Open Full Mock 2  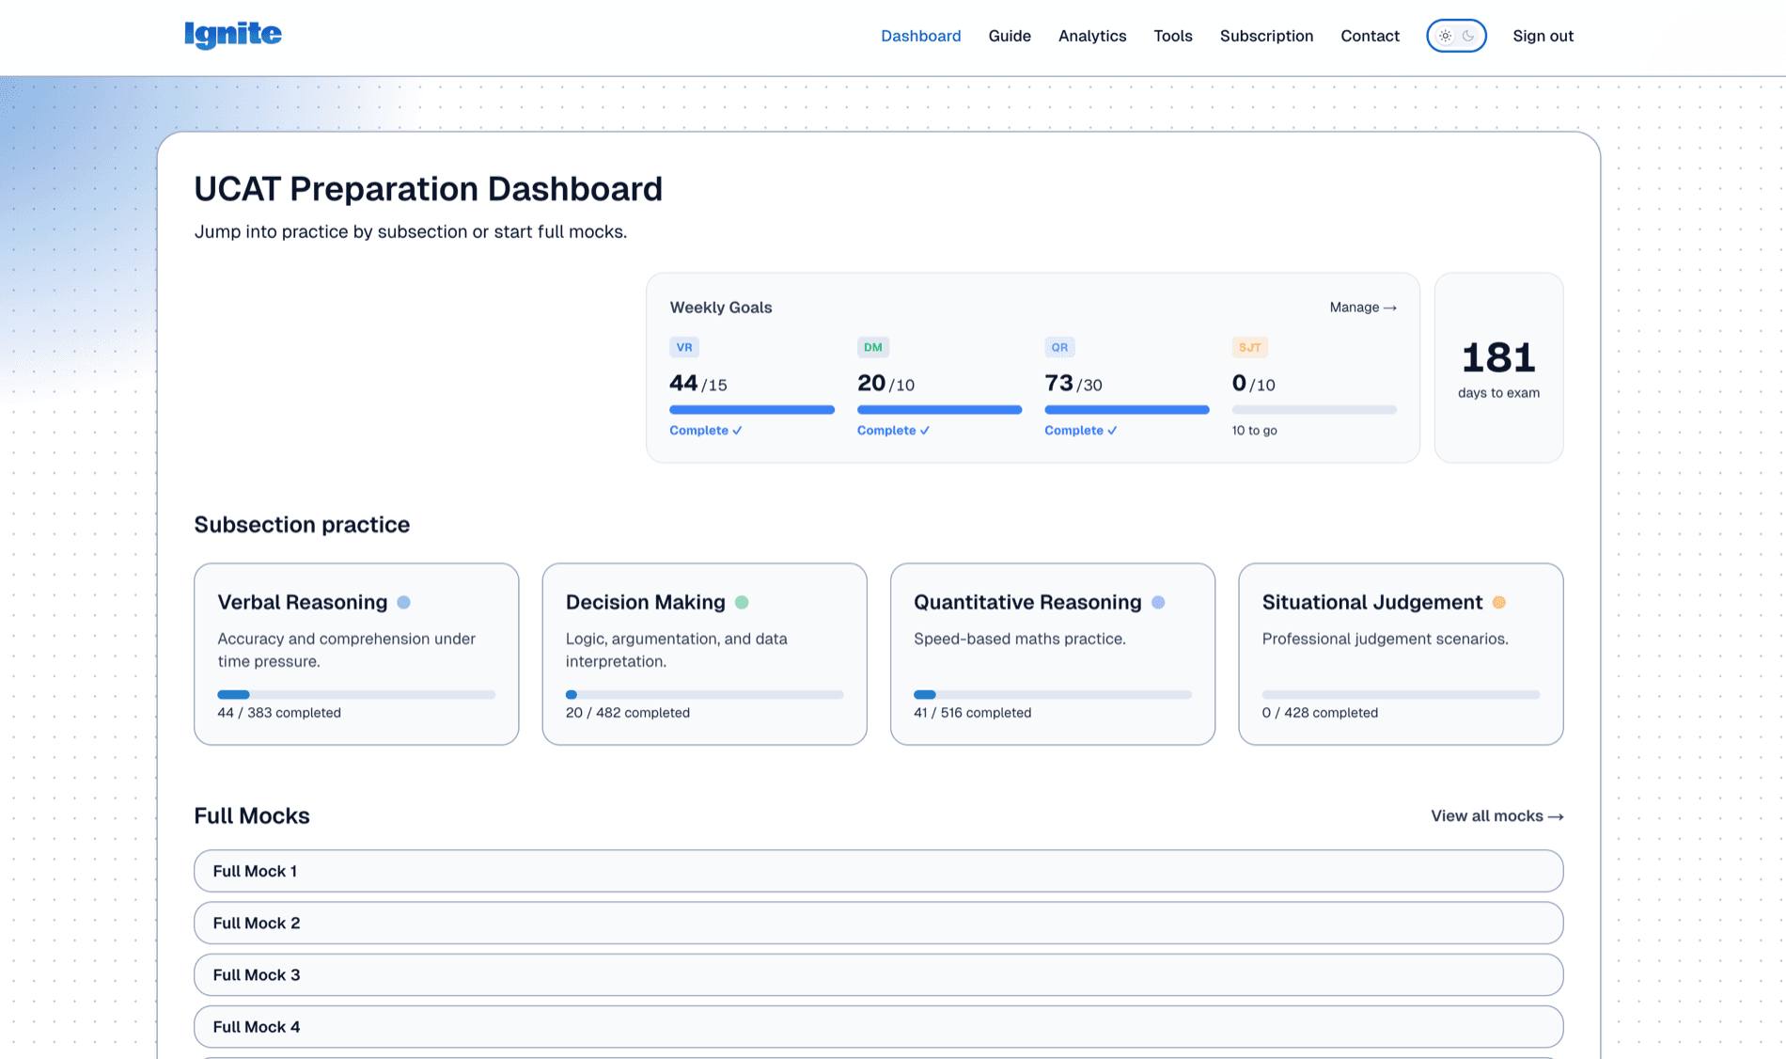[x=878, y=923]
